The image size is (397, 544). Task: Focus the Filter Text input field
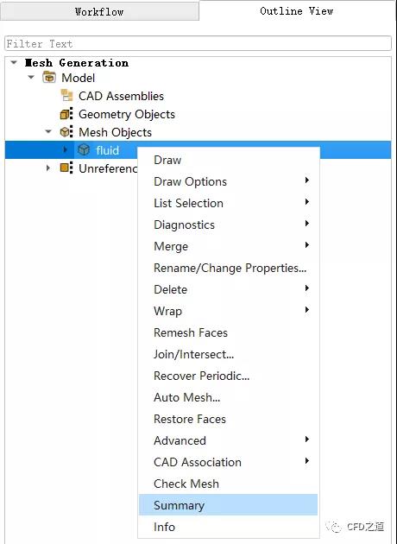(x=198, y=44)
